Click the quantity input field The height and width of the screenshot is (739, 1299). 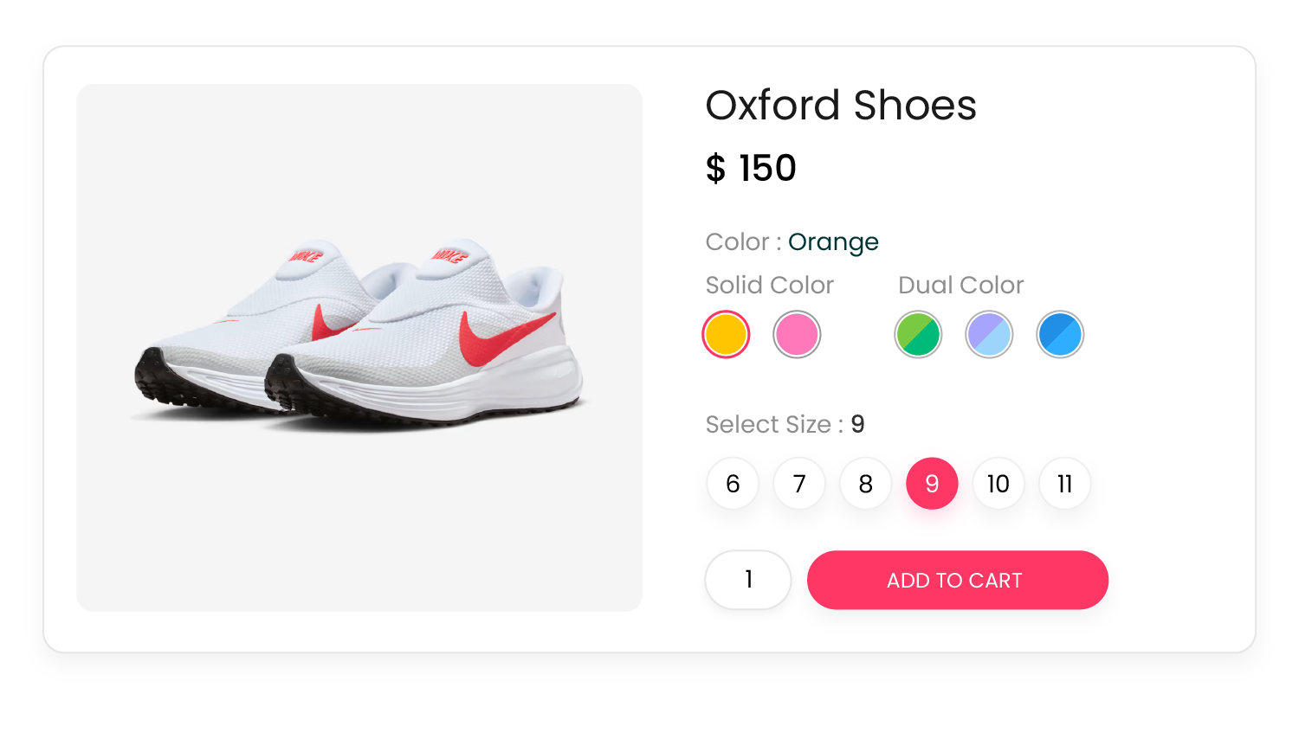(x=748, y=580)
